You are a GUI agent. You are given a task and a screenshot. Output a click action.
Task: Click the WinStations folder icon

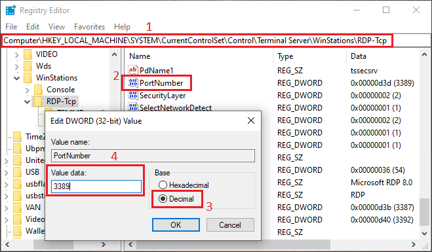click(x=28, y=78)
